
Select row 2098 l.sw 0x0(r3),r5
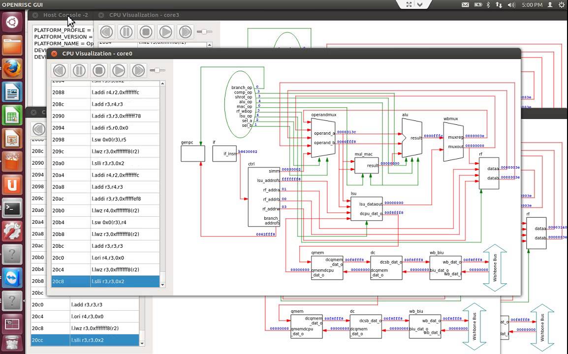105,139
